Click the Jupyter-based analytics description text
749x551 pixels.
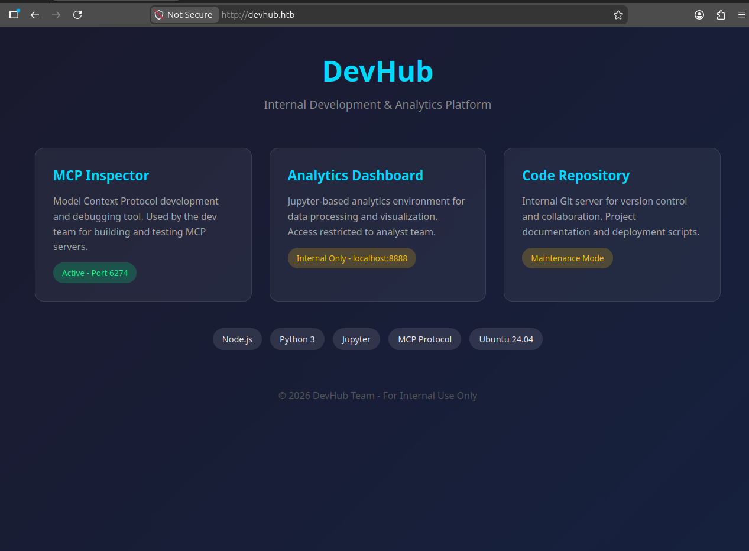coord(377,216)
